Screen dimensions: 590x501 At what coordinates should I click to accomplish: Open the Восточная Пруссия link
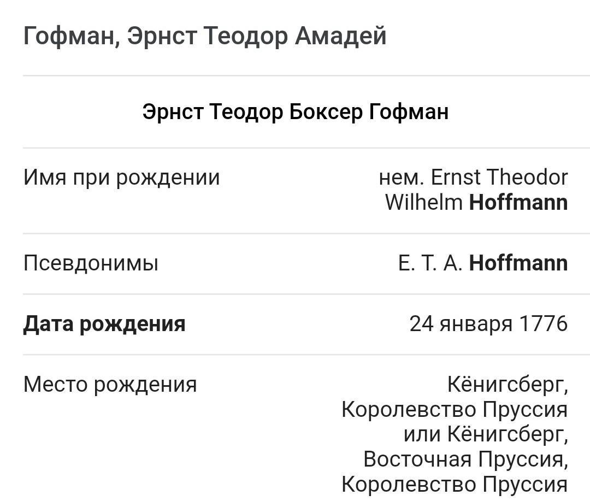coord(464,459)
